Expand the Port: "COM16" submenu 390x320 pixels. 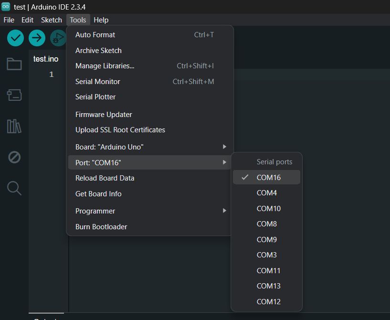click(150, 163)
